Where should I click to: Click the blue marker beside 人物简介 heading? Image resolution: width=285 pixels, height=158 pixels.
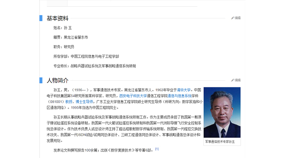click(41, 81)
